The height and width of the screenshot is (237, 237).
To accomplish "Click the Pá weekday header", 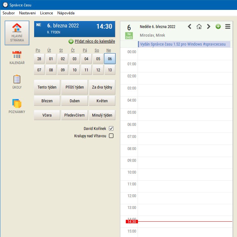I will coord(85,50).
